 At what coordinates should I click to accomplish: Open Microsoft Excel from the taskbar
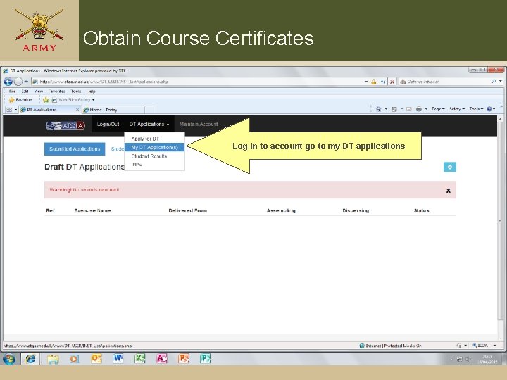tap(140, 359)
